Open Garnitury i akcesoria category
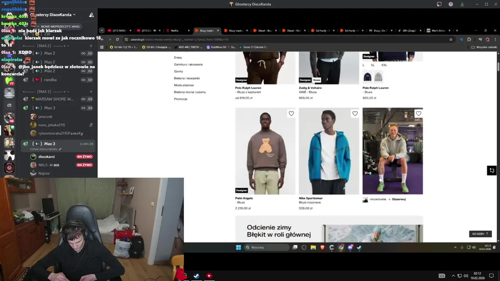Screen dimensions: 500x281 point(188,64)
